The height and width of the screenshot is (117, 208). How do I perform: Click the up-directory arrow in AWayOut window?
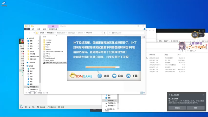point(34,33)
